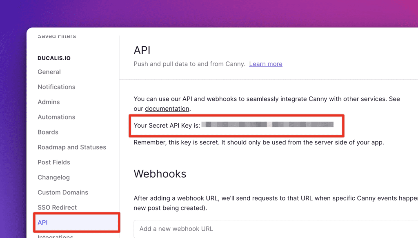Open the General settings section
This screenshot has height=238, width=418.
(x=49, y=72)
